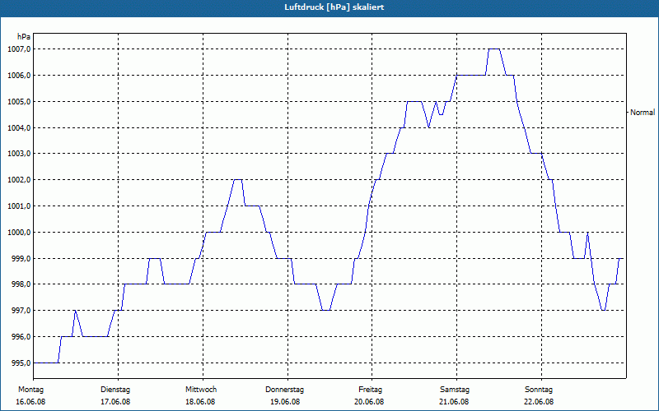This screenshot has height=411, width=659.
Task: Select the 'Normal' marker label
Action: (643, 113)
